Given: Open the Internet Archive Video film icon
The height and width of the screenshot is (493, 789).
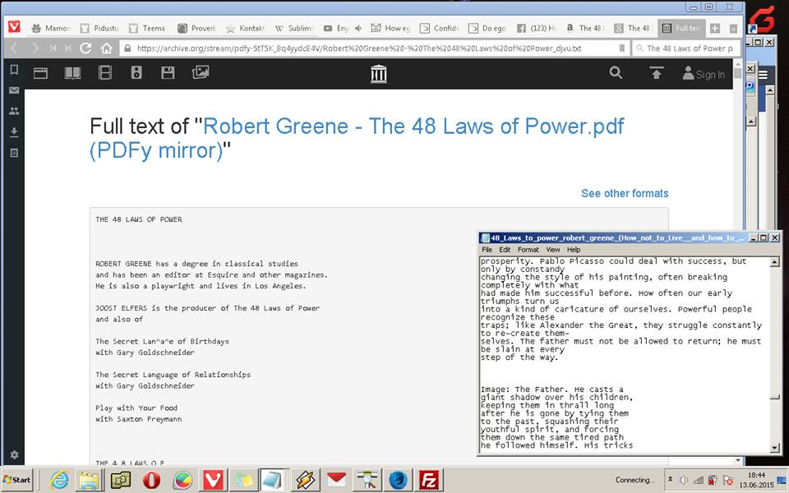Looking at the screenshot, I should [x=105, y=73].
